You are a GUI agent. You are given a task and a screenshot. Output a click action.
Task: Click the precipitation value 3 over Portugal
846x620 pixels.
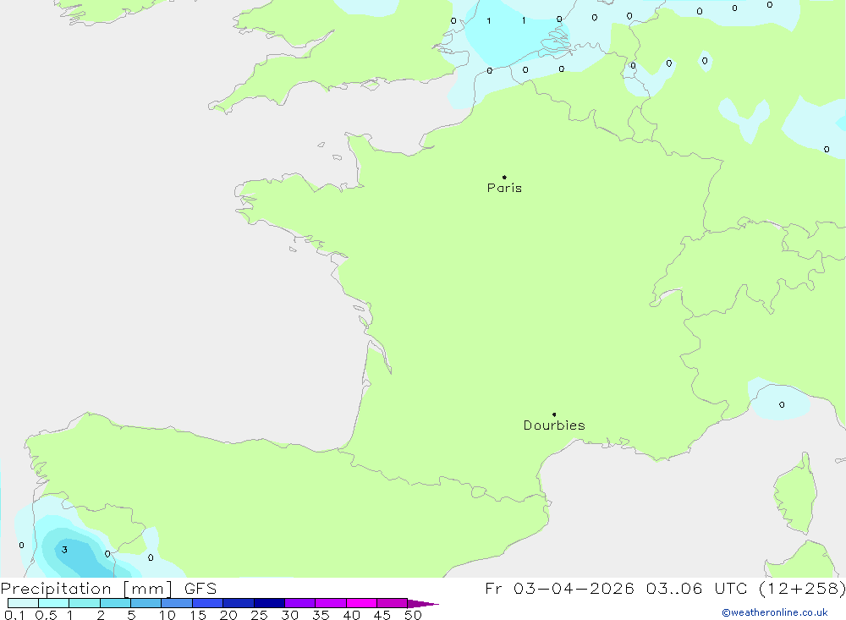pyautogui.click(x=64, y=550)
